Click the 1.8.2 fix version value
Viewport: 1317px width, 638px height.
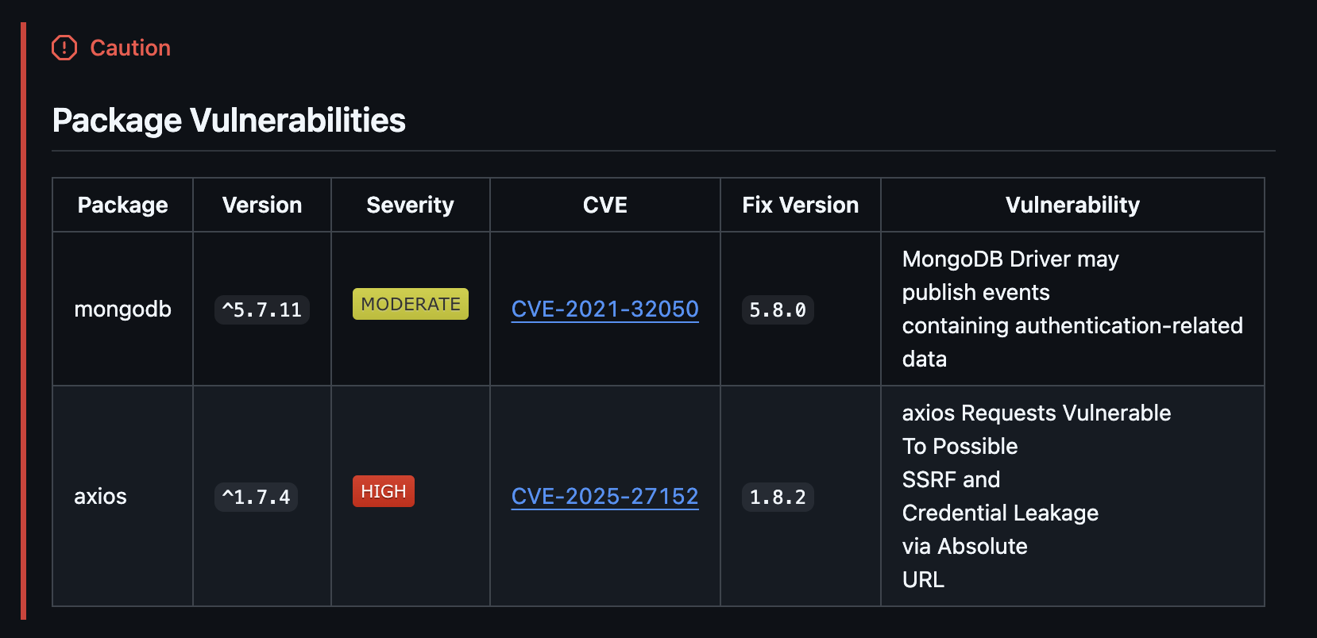[x=778, y=497]
